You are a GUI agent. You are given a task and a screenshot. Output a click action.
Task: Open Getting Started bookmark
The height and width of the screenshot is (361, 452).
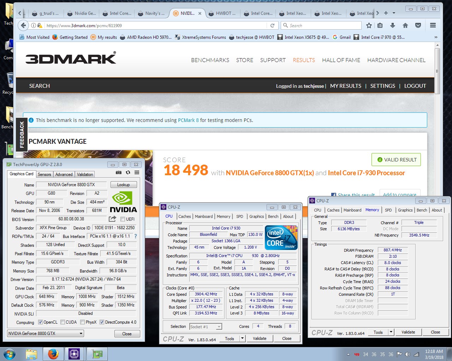pyautogui.click(x=70, y=37)
